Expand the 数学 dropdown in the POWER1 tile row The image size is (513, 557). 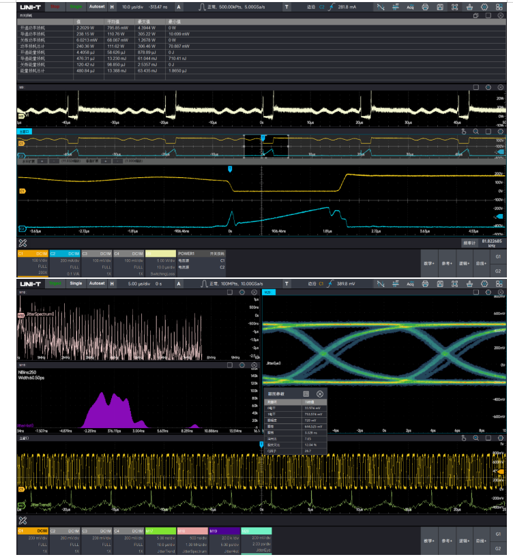(x=430, y=262)
